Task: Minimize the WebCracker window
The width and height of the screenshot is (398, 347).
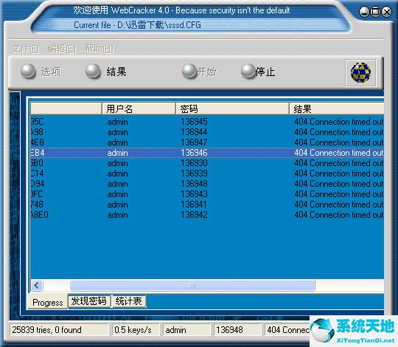Action: coord(364,12)
